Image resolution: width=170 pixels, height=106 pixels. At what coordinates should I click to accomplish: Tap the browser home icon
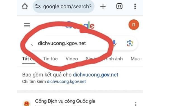pyautogui.click(x=25, y=7)
